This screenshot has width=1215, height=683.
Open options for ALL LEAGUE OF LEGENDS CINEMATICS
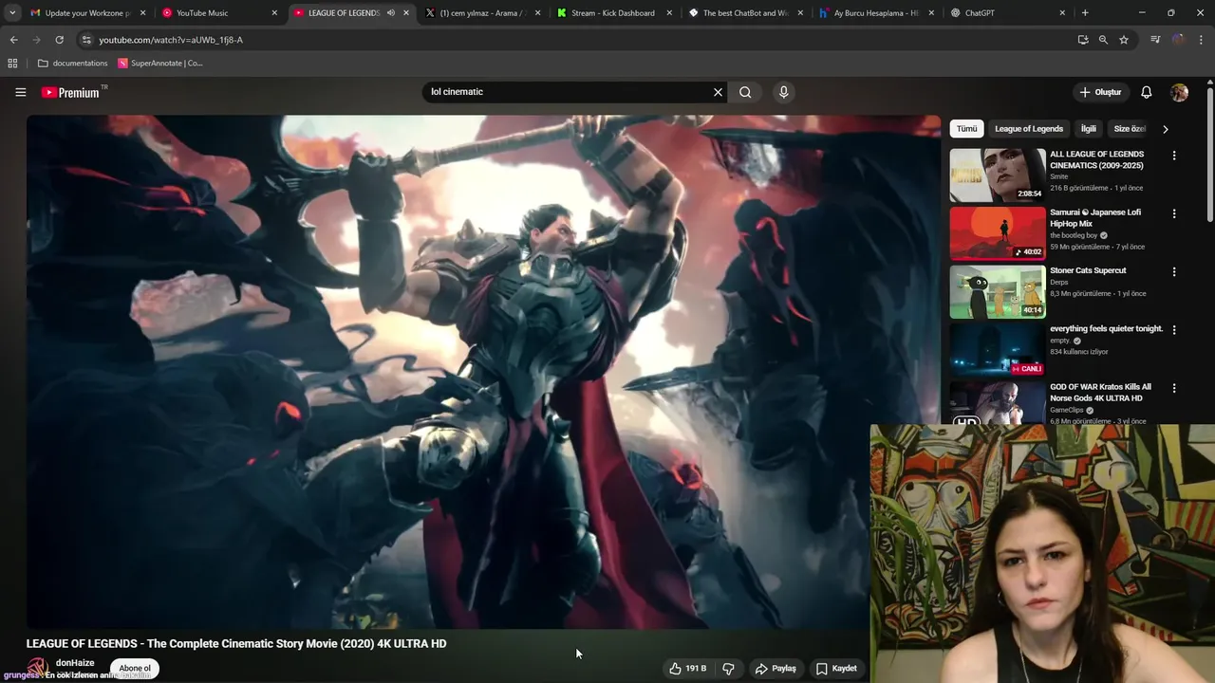coord(1173,156)
